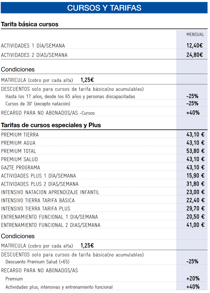
Task: Select the PREMIUM TIERRA row
Action: pos(104,135)
